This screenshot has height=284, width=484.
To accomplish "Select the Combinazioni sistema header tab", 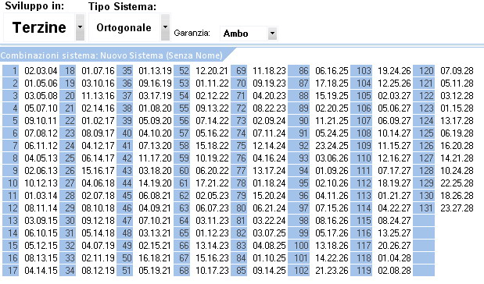I will point(112,55).
